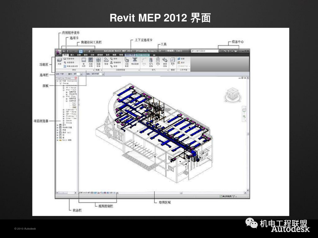Toggle the Press and Drag (单击和拖曳) checkbox
Image resolution: width=318 pixels, height=238 pixels.
pos(221,196)
